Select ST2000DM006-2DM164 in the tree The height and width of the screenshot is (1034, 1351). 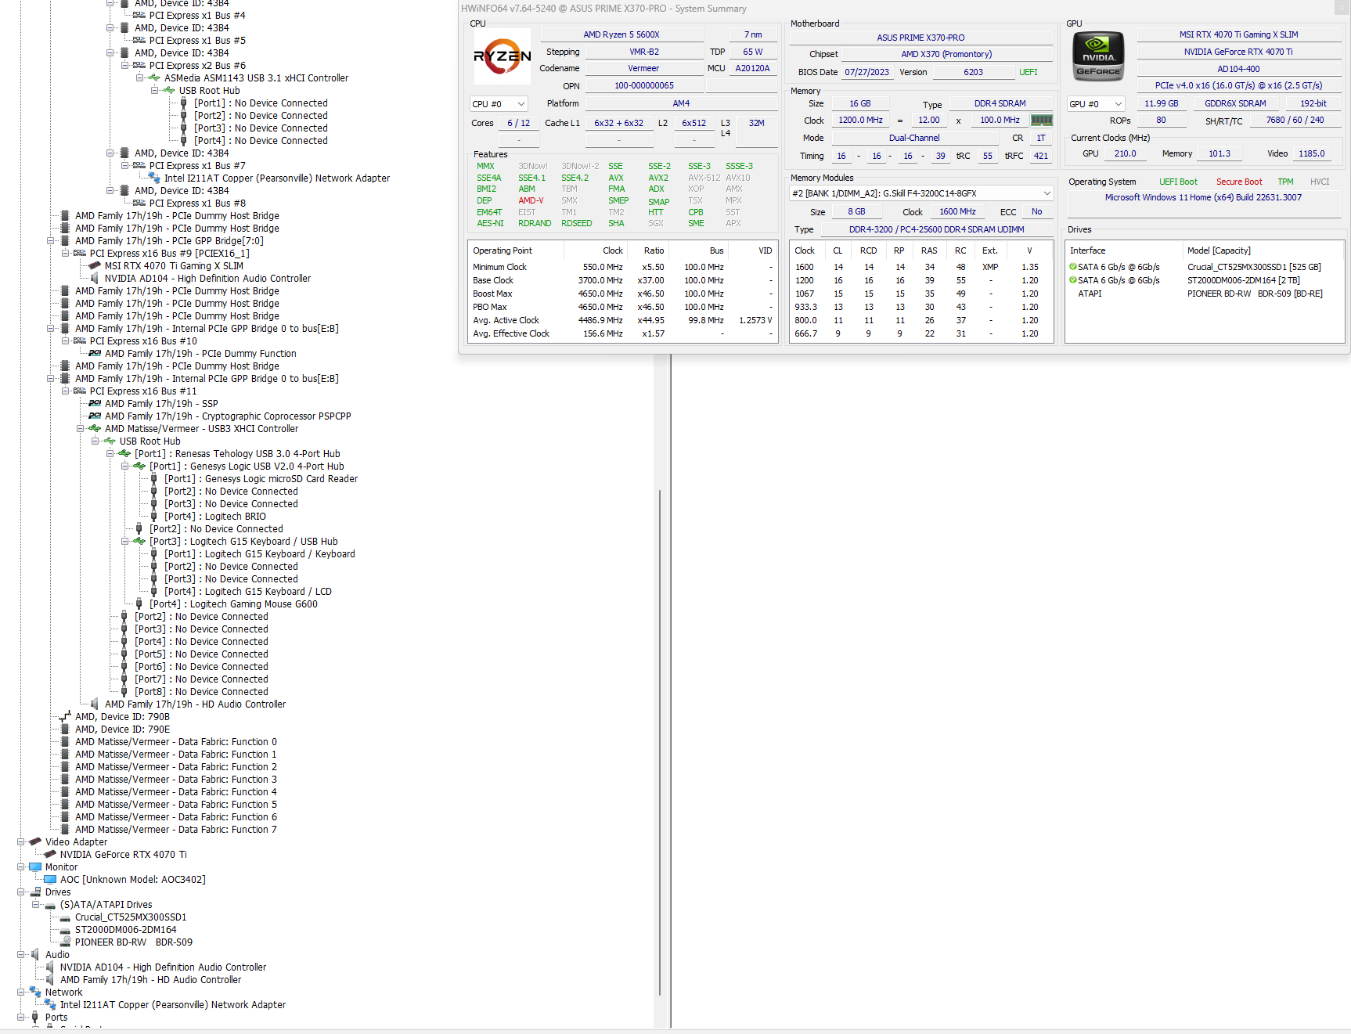tap(126, 930)
